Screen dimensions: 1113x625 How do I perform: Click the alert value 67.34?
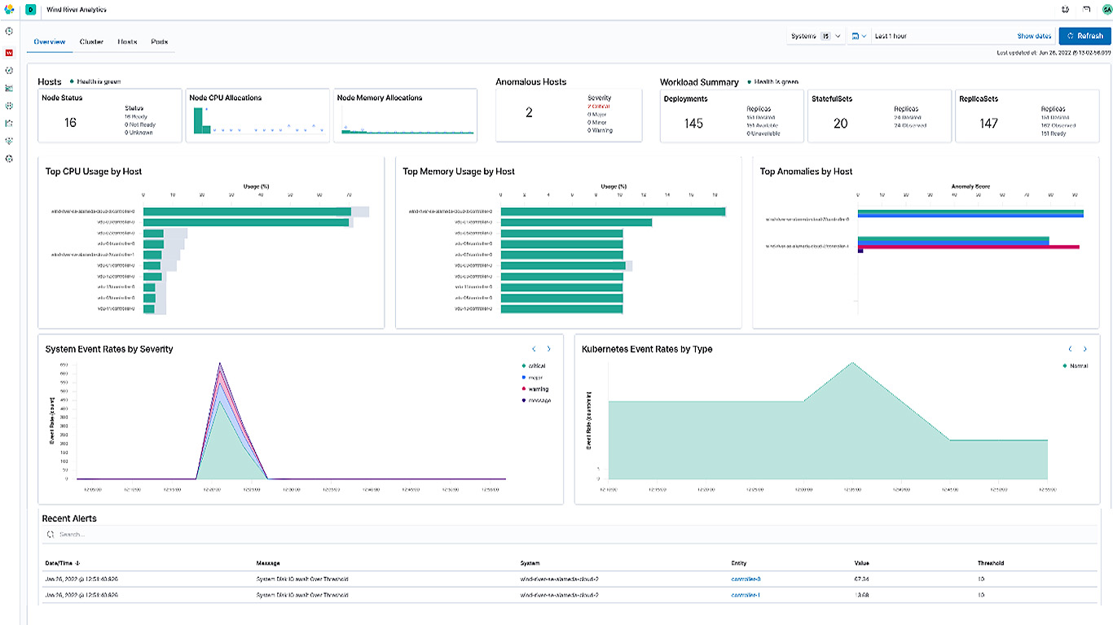tap(861, 579)
